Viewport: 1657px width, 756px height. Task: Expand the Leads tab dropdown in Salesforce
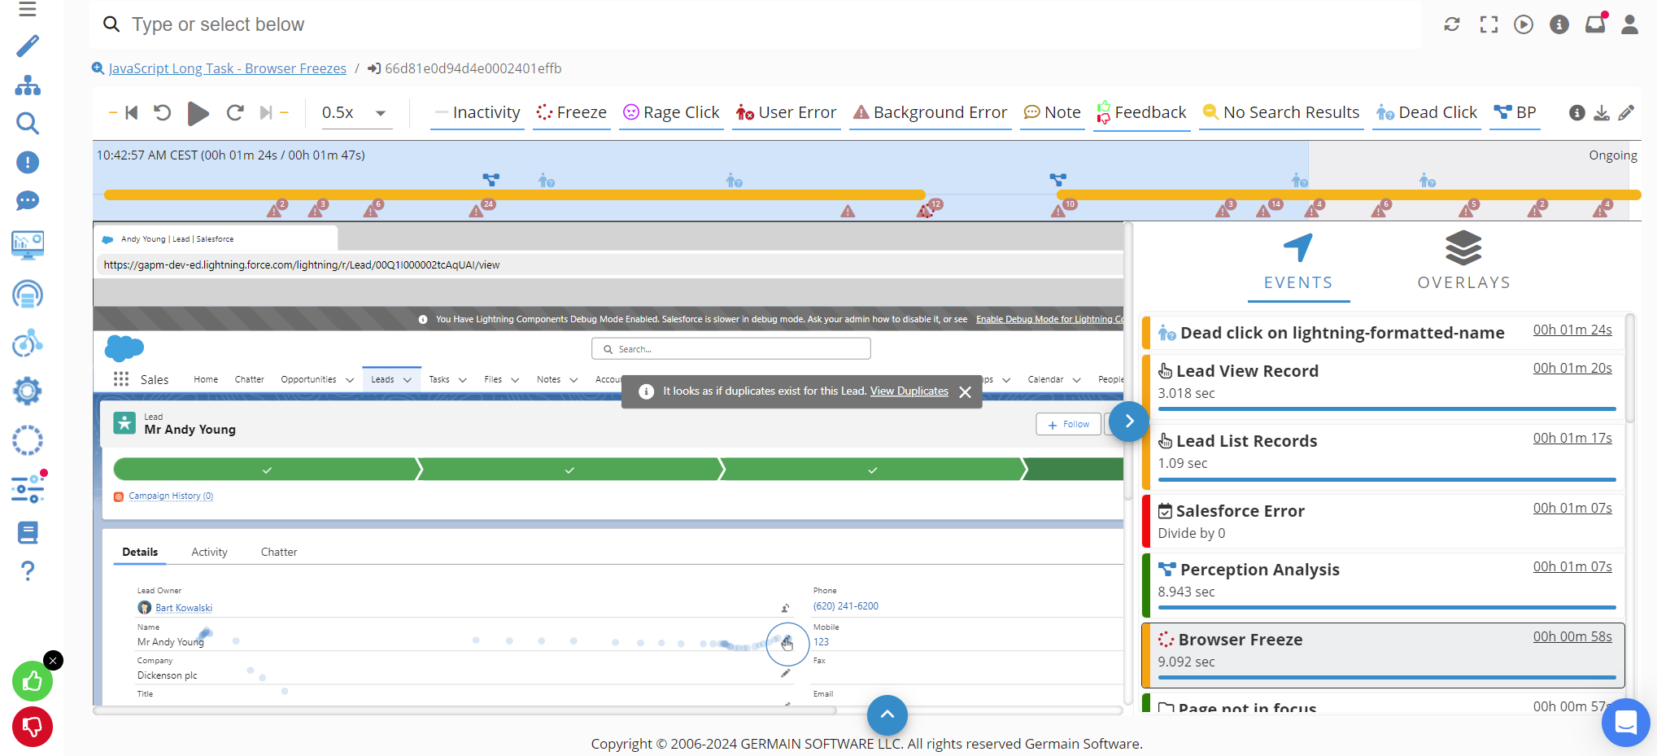click(407, 379)
